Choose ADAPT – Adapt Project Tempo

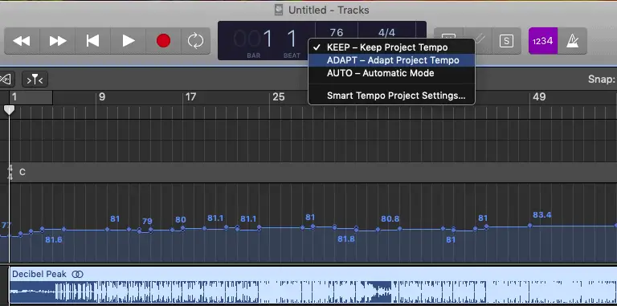pos(391,60)
